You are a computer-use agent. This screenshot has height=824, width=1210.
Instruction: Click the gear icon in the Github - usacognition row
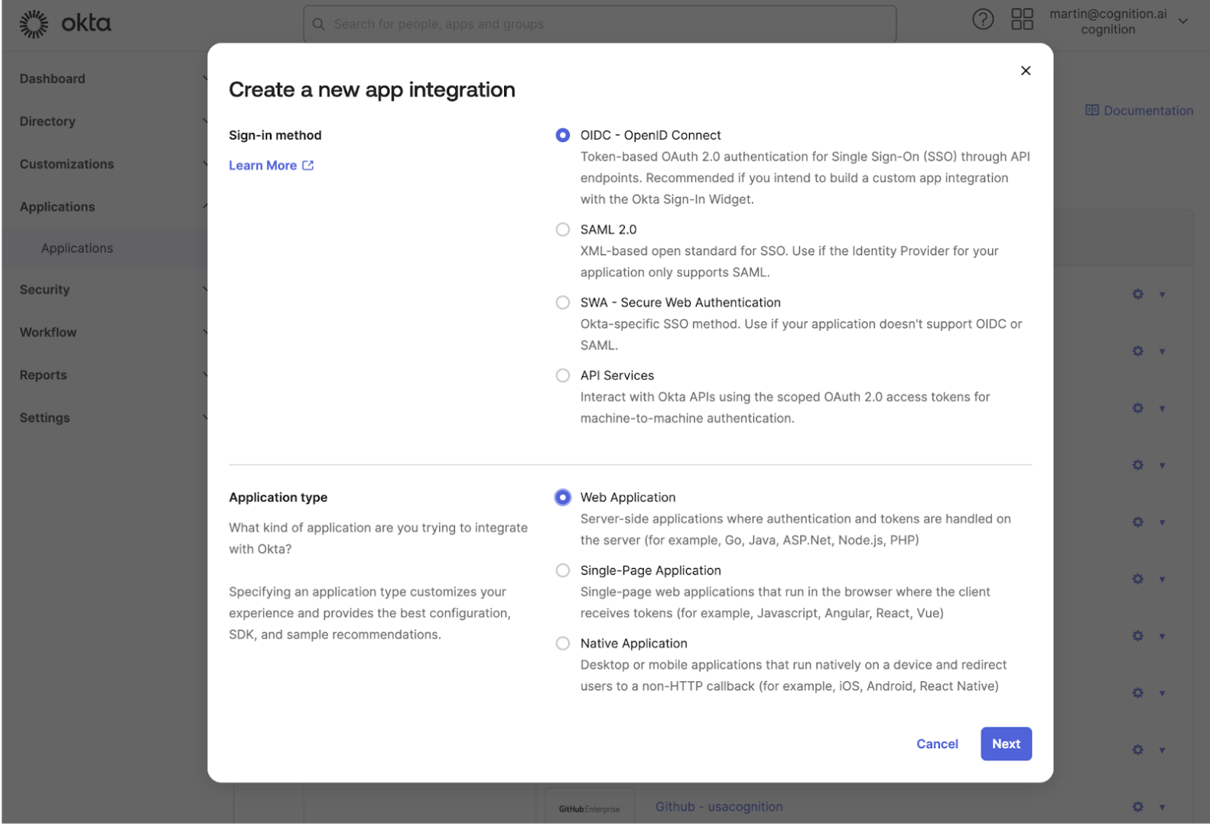[1138, 806]
